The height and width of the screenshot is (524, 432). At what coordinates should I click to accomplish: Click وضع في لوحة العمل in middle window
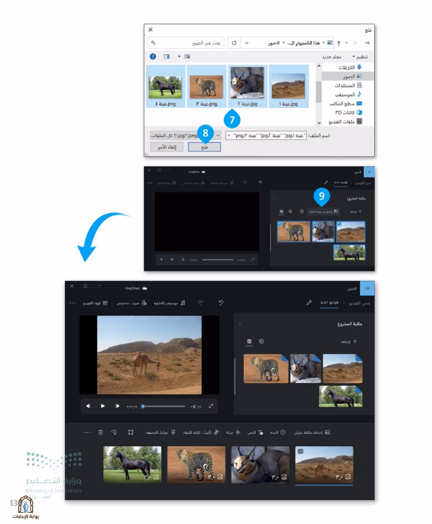(x=323, y=212)
